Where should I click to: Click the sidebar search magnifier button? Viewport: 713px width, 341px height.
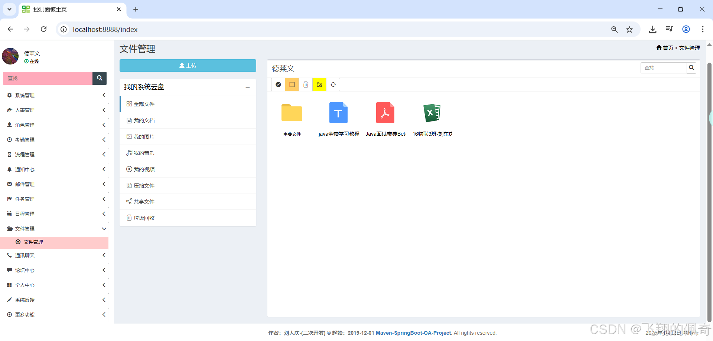point(99,78)
